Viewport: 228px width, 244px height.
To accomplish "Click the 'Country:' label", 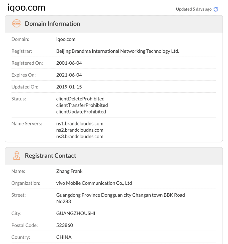I will click(x=21, y=237).
